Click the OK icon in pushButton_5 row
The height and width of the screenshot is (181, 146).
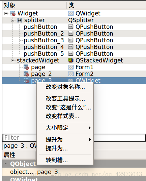click(71, 54)
